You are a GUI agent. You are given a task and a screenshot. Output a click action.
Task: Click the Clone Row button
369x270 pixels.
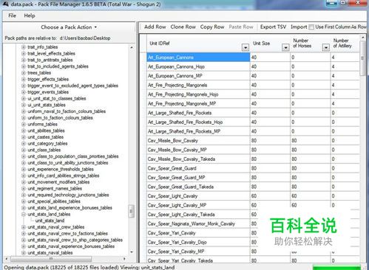pyautogui.click(x=183, y=27)
